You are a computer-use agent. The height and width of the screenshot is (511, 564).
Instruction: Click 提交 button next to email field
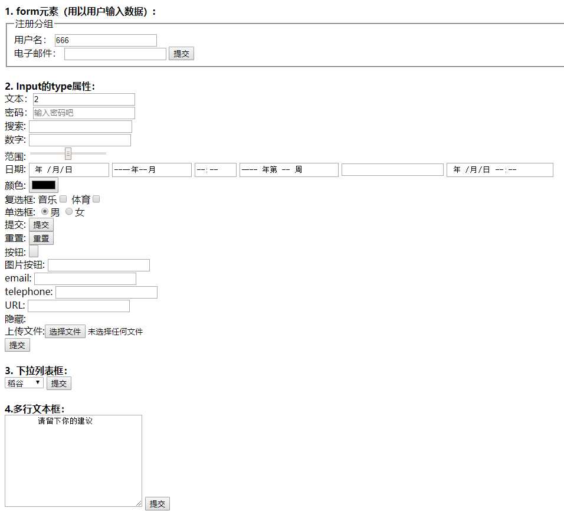pos(181,54)
